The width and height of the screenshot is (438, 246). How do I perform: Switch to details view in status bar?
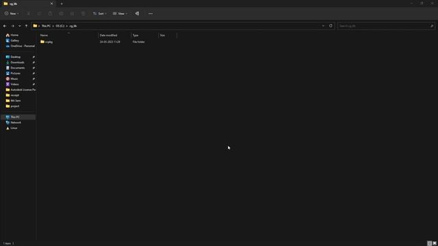[430, 243]
